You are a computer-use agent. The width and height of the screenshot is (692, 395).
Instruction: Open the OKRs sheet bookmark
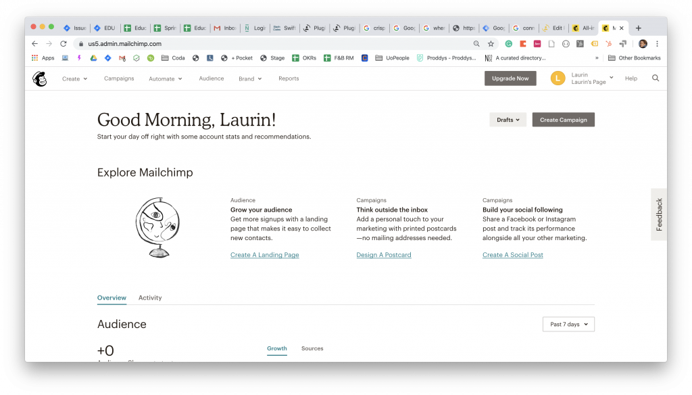coord(304,58)
